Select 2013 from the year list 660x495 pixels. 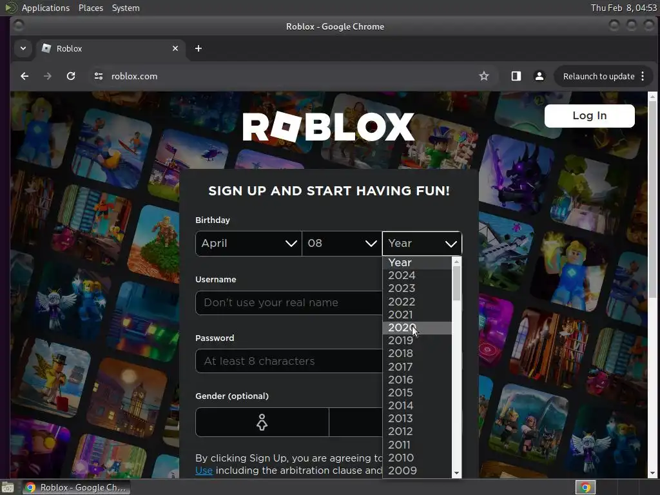point(417,419)
